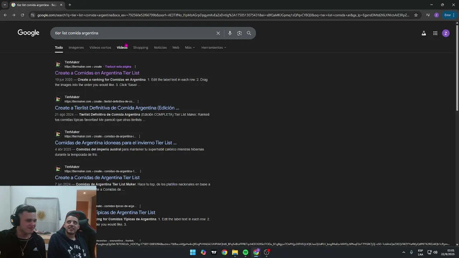
Task: Open Google Chrome taskbar icon
Action: [224, 252]
